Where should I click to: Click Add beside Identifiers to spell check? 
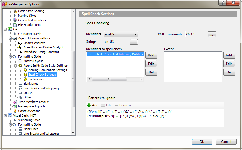click(x=151, y=55)
